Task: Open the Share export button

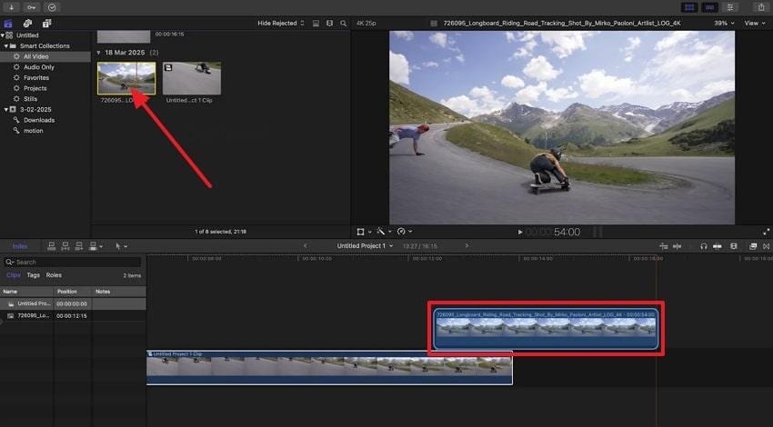Action: (761, 7)
